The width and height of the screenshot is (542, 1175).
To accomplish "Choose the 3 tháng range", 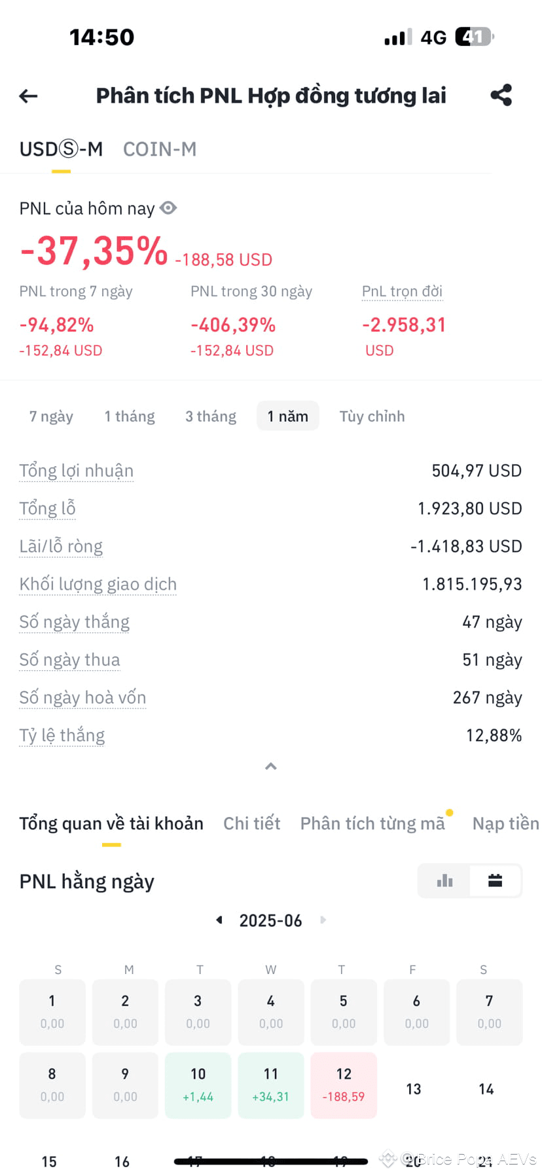I will pos(211,416).
